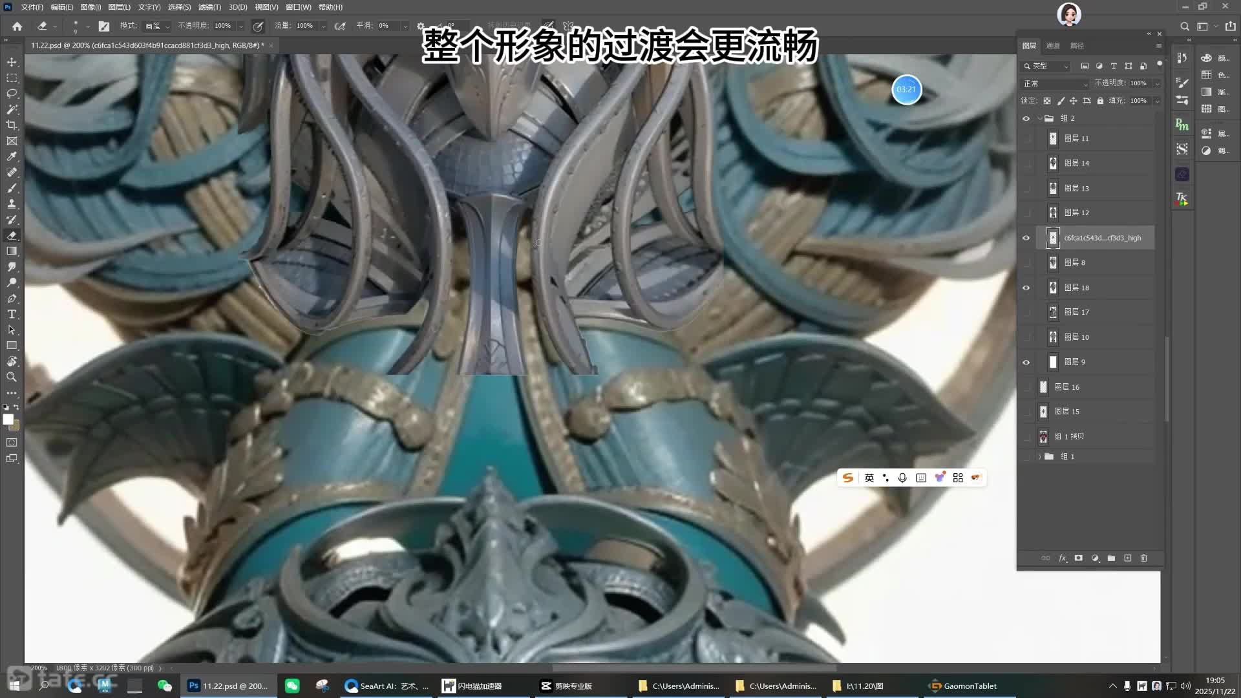Switch to the 通道 panel tab
Screen dimensions: 1241x698
click(1053, 46)
